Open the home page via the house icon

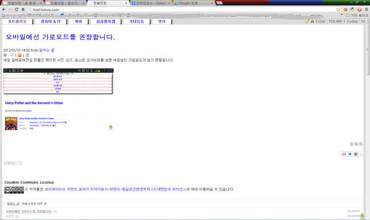[23, 9]
